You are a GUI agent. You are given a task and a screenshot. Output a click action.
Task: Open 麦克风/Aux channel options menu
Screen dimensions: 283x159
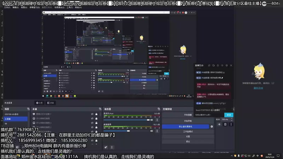tap(157, 120)
